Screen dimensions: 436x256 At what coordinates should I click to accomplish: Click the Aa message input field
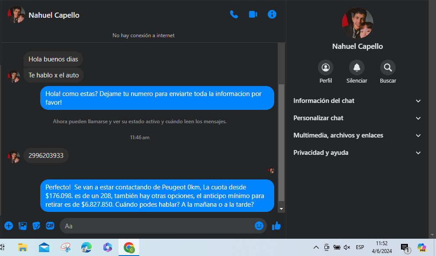point(156,226)
